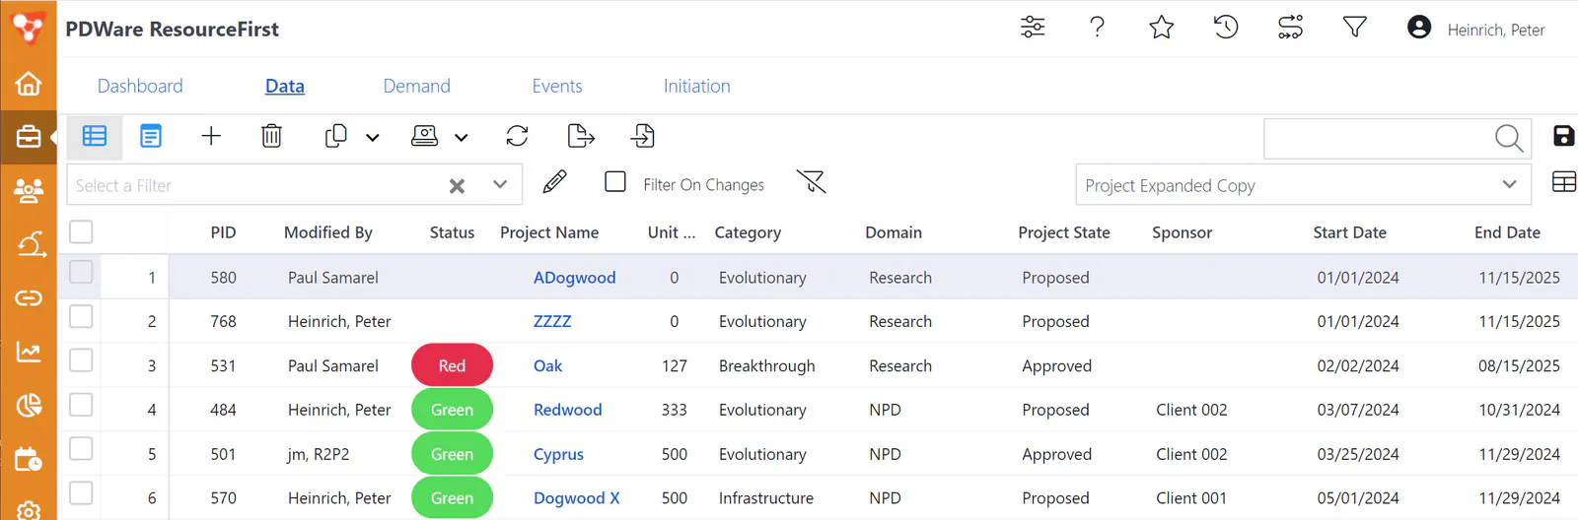
Task: Open the Project Expanded Copy view dropdown
Action: pos(1303,184)
